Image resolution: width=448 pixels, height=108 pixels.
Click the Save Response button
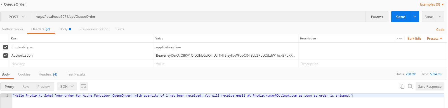tap(430, 86)
